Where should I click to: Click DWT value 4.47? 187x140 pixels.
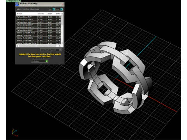click(49, 22)
